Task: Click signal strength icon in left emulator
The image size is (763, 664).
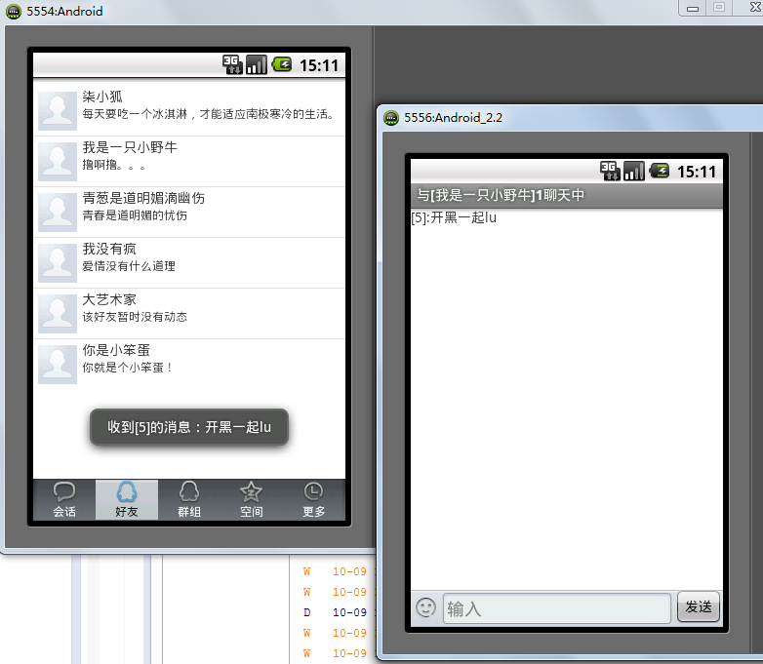Action: point(256,65)
